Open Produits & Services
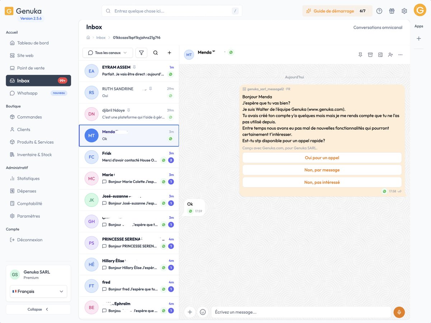 tap(38, 142)
